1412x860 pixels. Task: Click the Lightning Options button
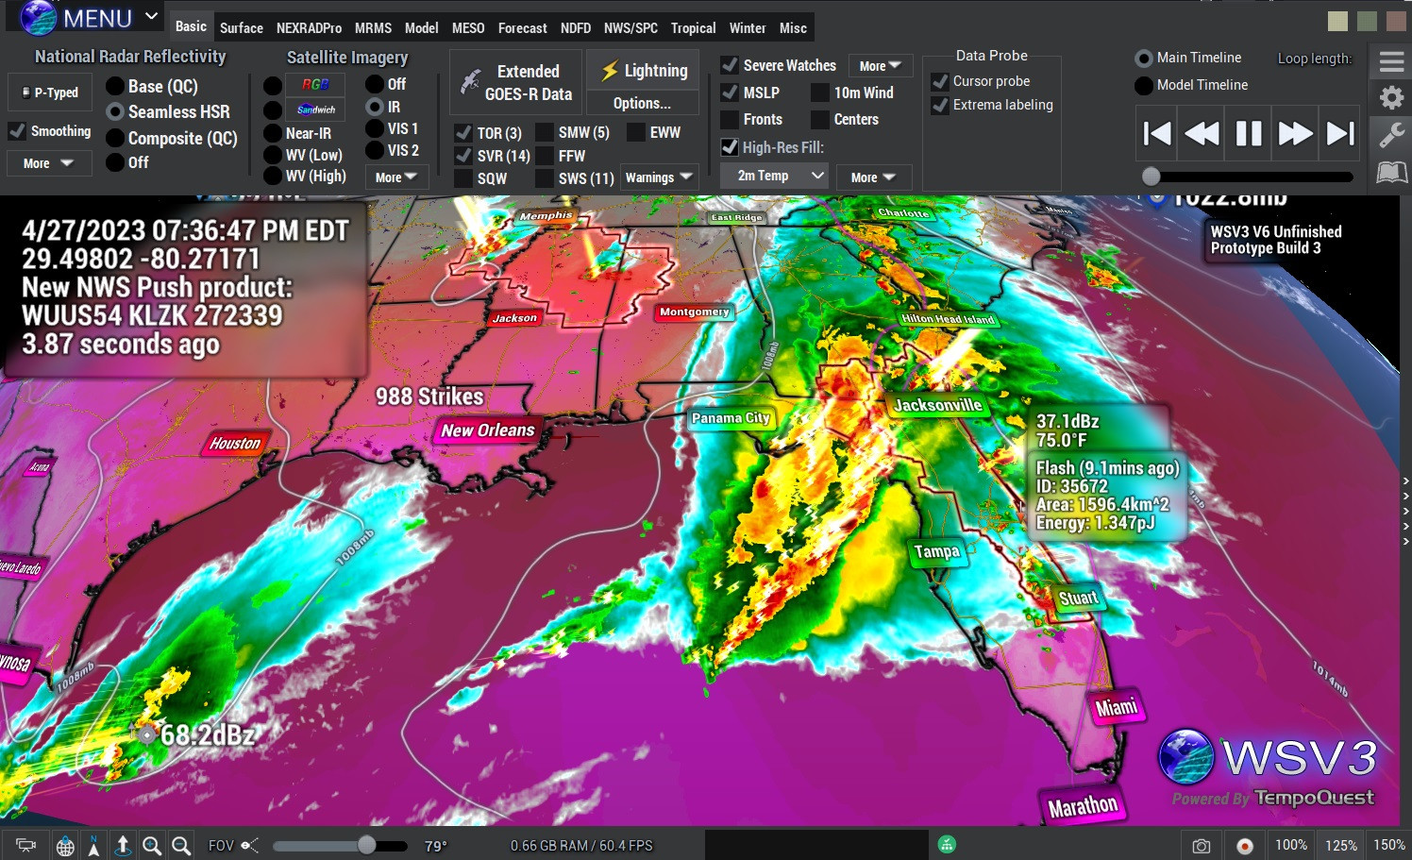point(642,104)
